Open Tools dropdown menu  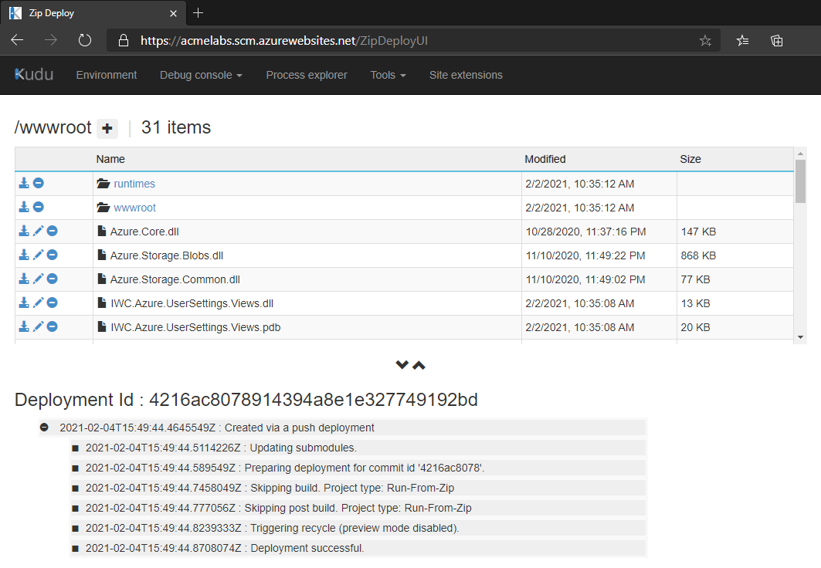[388, 75]
